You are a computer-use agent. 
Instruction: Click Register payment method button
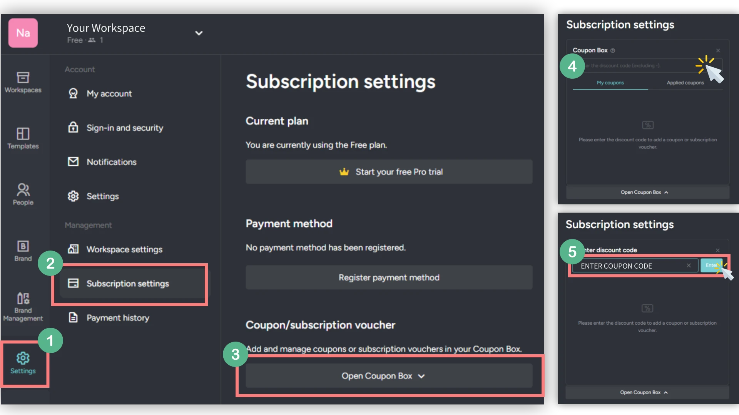389,277
